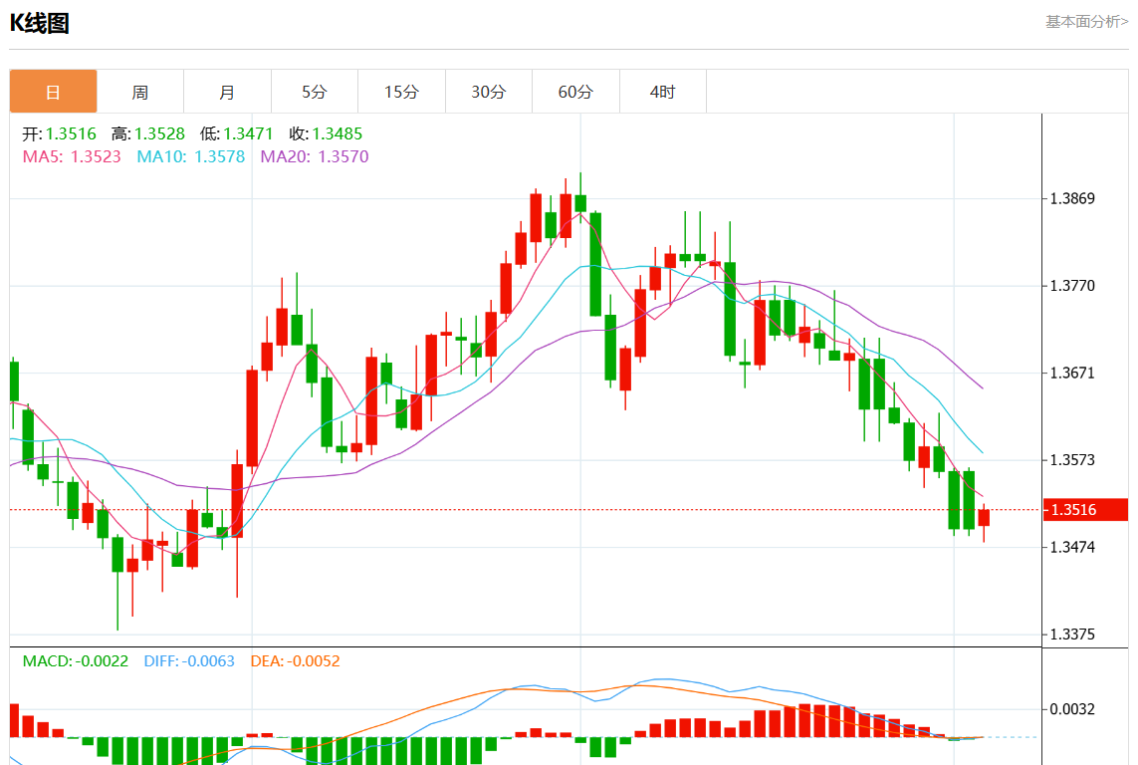Click the 1.3474 price axis label
This screenshot has width=1138, height=765.
(x=1072, y=547)
